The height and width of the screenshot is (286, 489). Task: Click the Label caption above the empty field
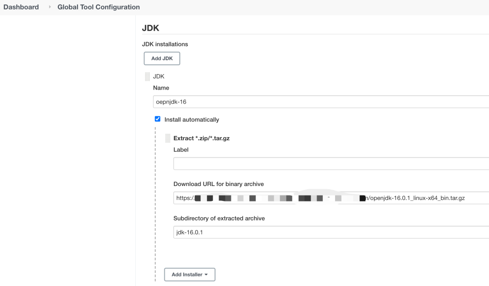point(181,150)
